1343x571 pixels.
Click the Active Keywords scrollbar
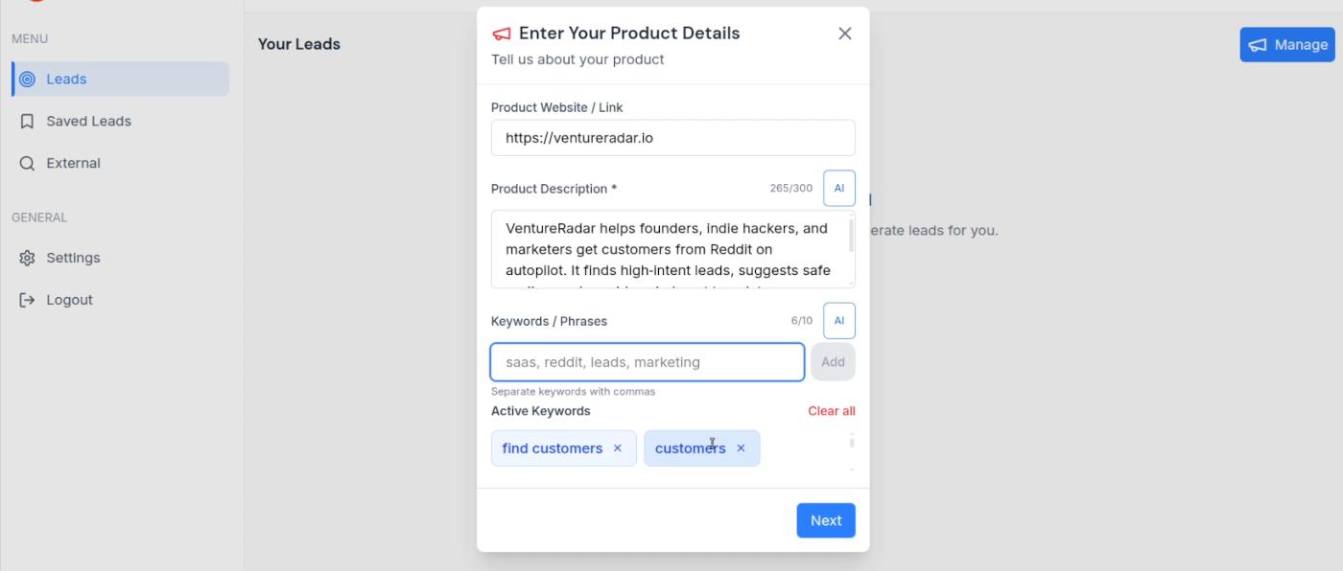[851, 443]
